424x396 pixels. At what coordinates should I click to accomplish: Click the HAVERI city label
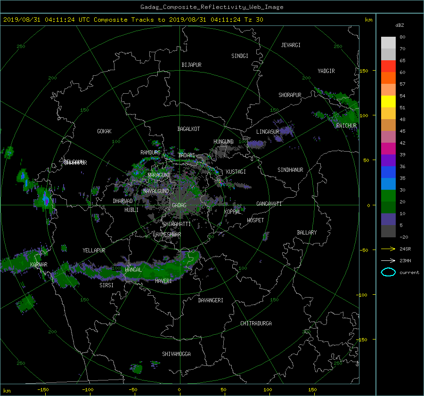tap(163, 281)
